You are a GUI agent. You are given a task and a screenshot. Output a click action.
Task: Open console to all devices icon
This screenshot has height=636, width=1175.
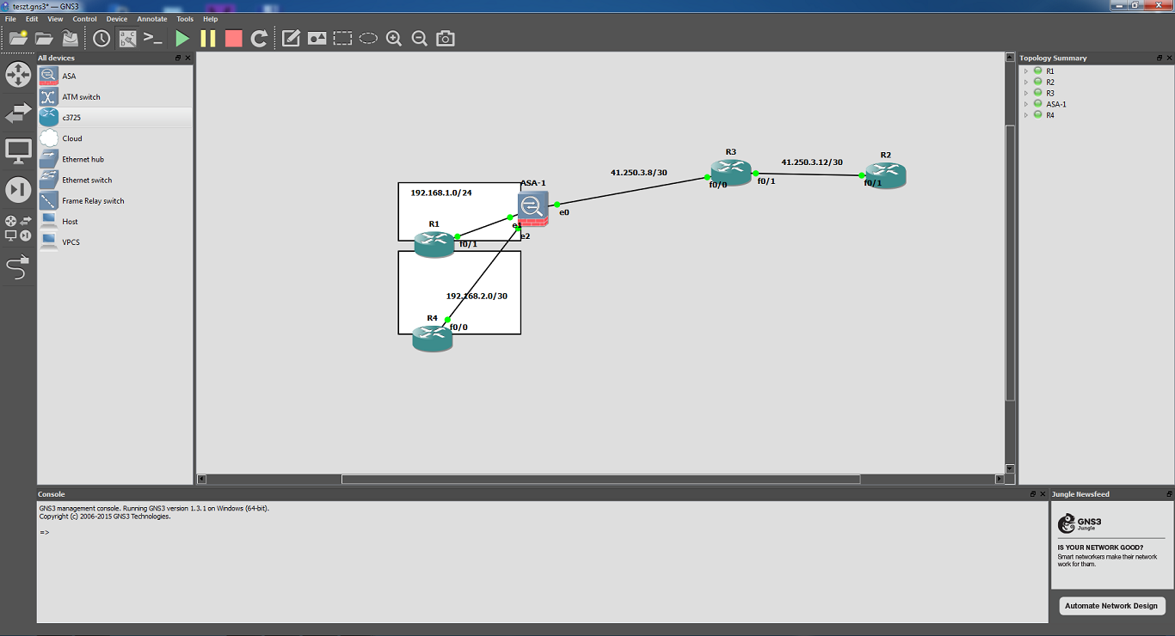click(x=153, y=38)
